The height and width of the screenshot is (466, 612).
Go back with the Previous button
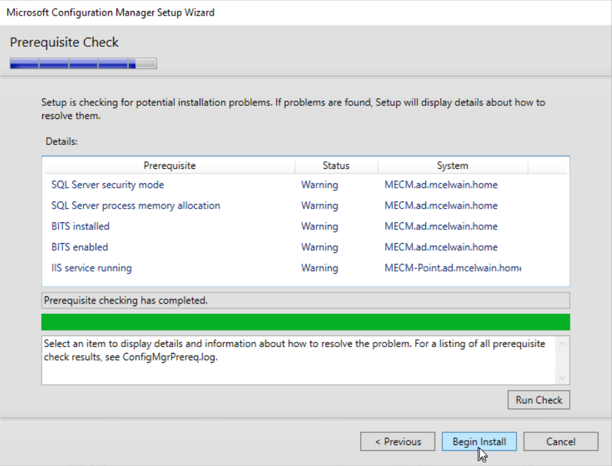398,441
